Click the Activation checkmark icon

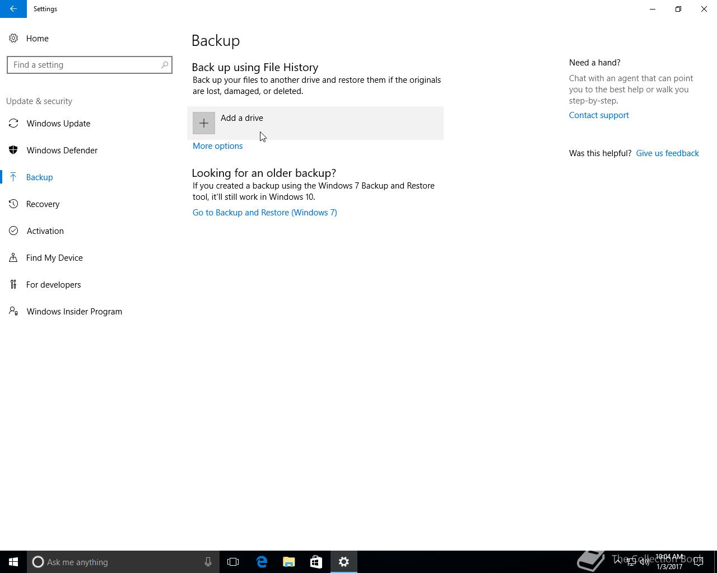click(x=13, y=231)
